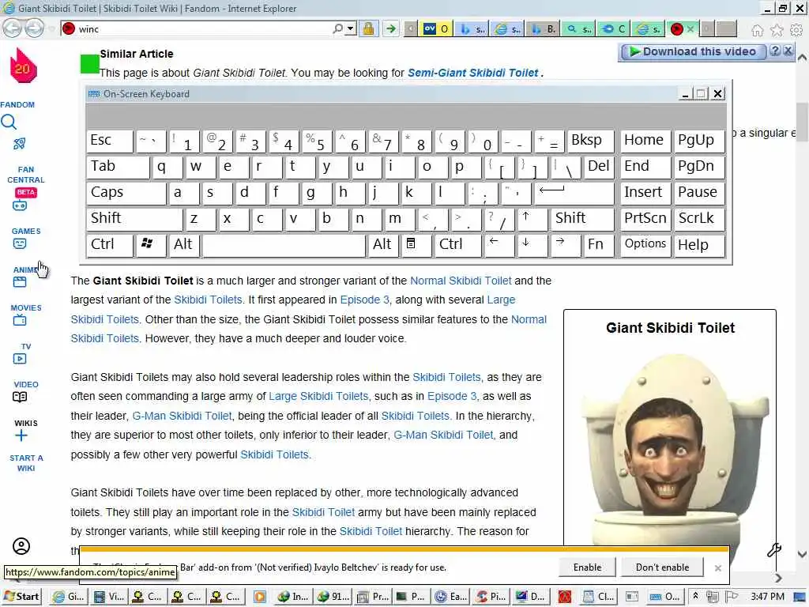Toggle Caps key on on-screen keyboard
Screen dimensions: 809x607
tap(126, 193)
